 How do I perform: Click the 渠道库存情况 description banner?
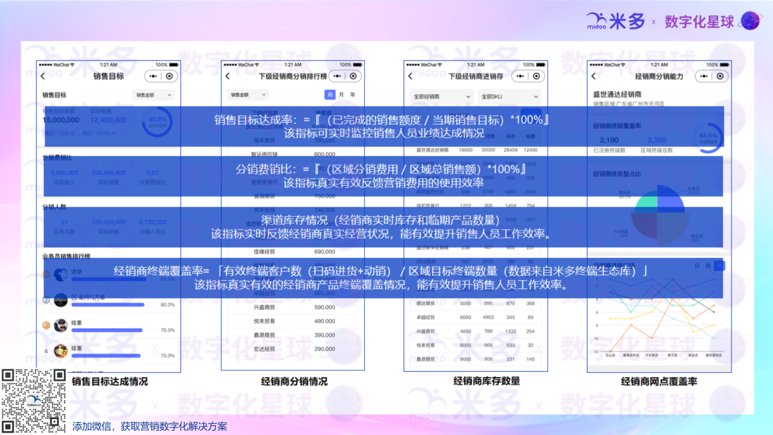pyautogui.click(x=383, y=226)
